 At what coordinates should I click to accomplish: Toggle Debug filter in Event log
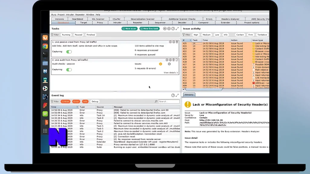pyautogui.click(x=95, y=101)
